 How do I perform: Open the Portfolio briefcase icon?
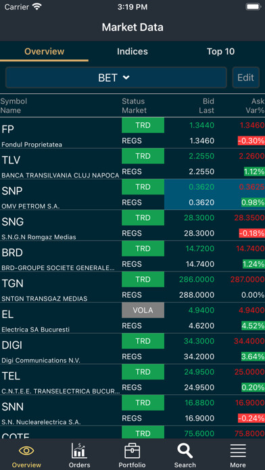(x=132, y=451)
